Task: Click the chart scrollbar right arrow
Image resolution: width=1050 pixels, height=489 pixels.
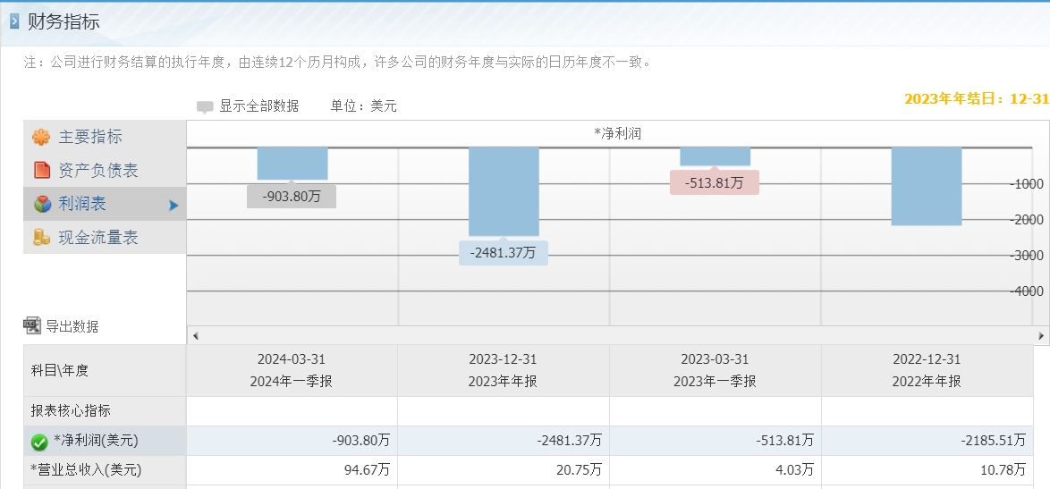Action: (x=1041, y=336)
